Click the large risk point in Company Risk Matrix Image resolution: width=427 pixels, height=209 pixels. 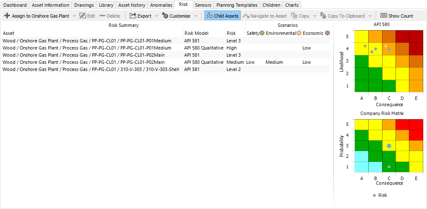pyautogui.click(x=389, y=146)
